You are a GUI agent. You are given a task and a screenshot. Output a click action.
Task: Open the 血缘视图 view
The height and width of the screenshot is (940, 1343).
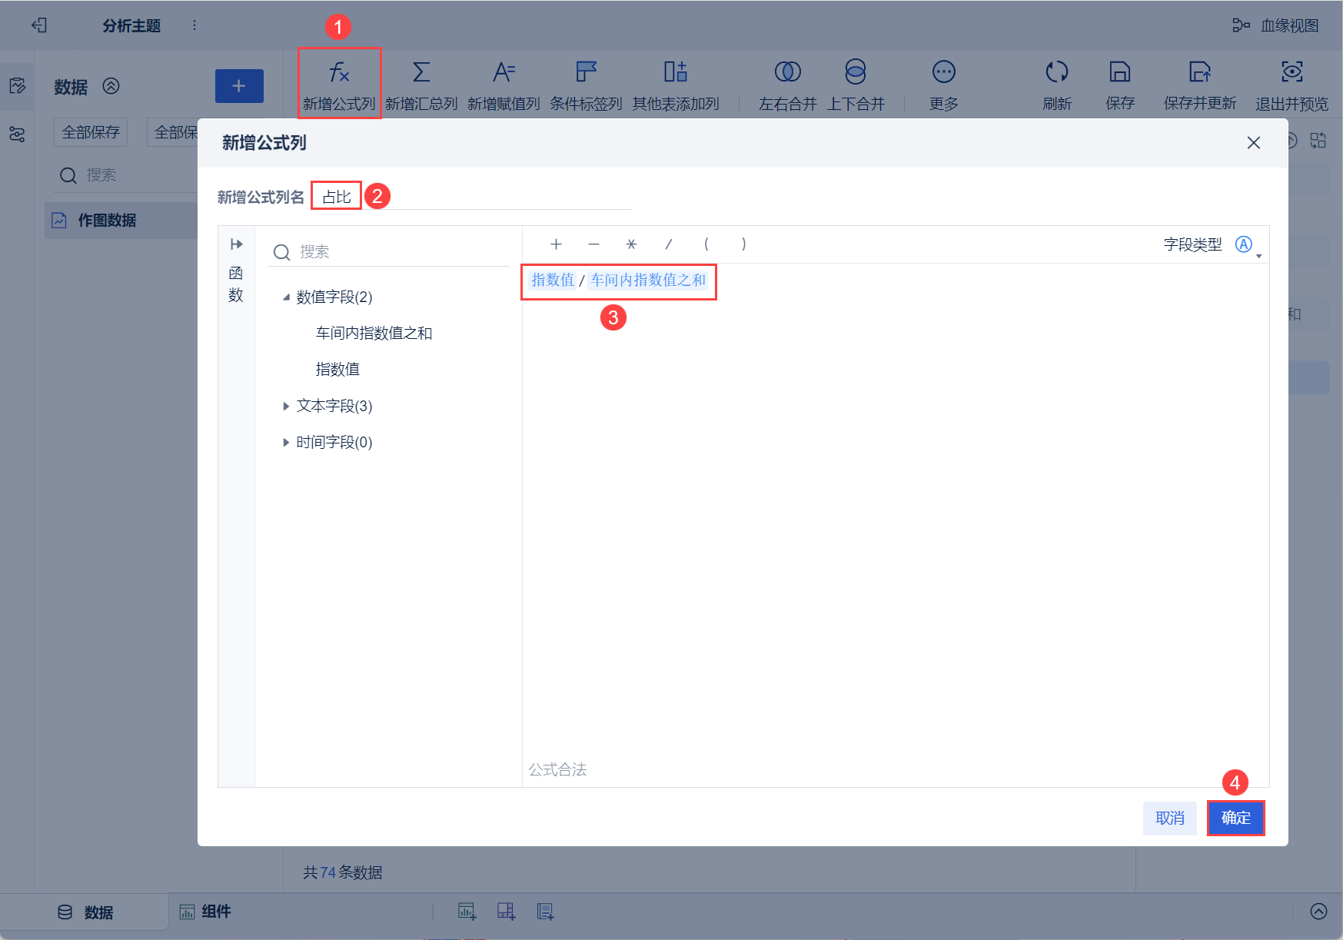pyautogui.click(x=1276, y=25)
